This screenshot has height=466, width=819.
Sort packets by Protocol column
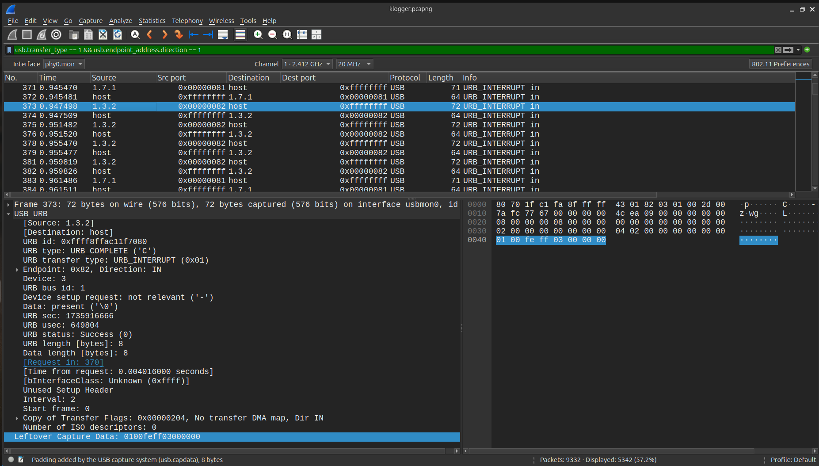coord(407,78)
